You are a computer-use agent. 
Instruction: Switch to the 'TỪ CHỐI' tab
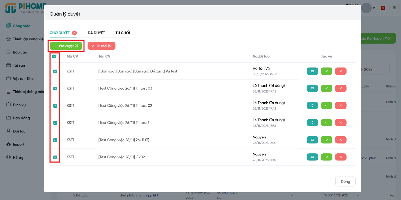pos(123,33)
